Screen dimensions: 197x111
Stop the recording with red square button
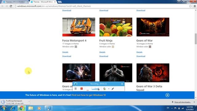tap(82, 88)
